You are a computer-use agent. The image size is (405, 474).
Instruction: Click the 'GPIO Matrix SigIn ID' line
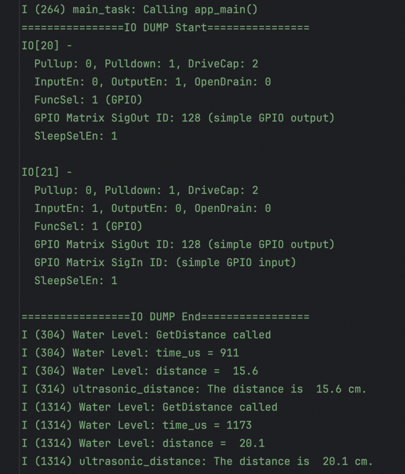tap(165, 262)
